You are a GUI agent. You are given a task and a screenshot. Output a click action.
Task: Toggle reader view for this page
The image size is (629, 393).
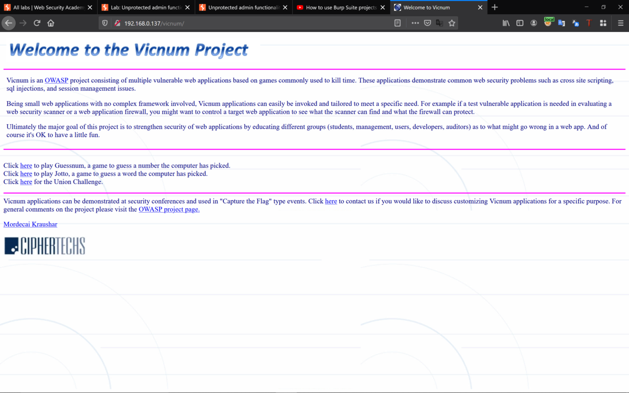(x=397, y=23)
